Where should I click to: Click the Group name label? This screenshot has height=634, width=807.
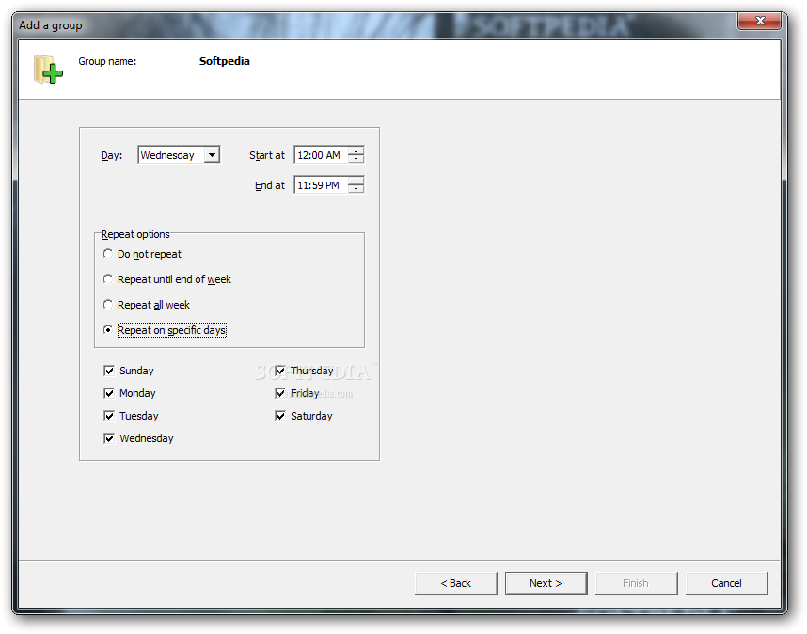(x=107, y=61)
